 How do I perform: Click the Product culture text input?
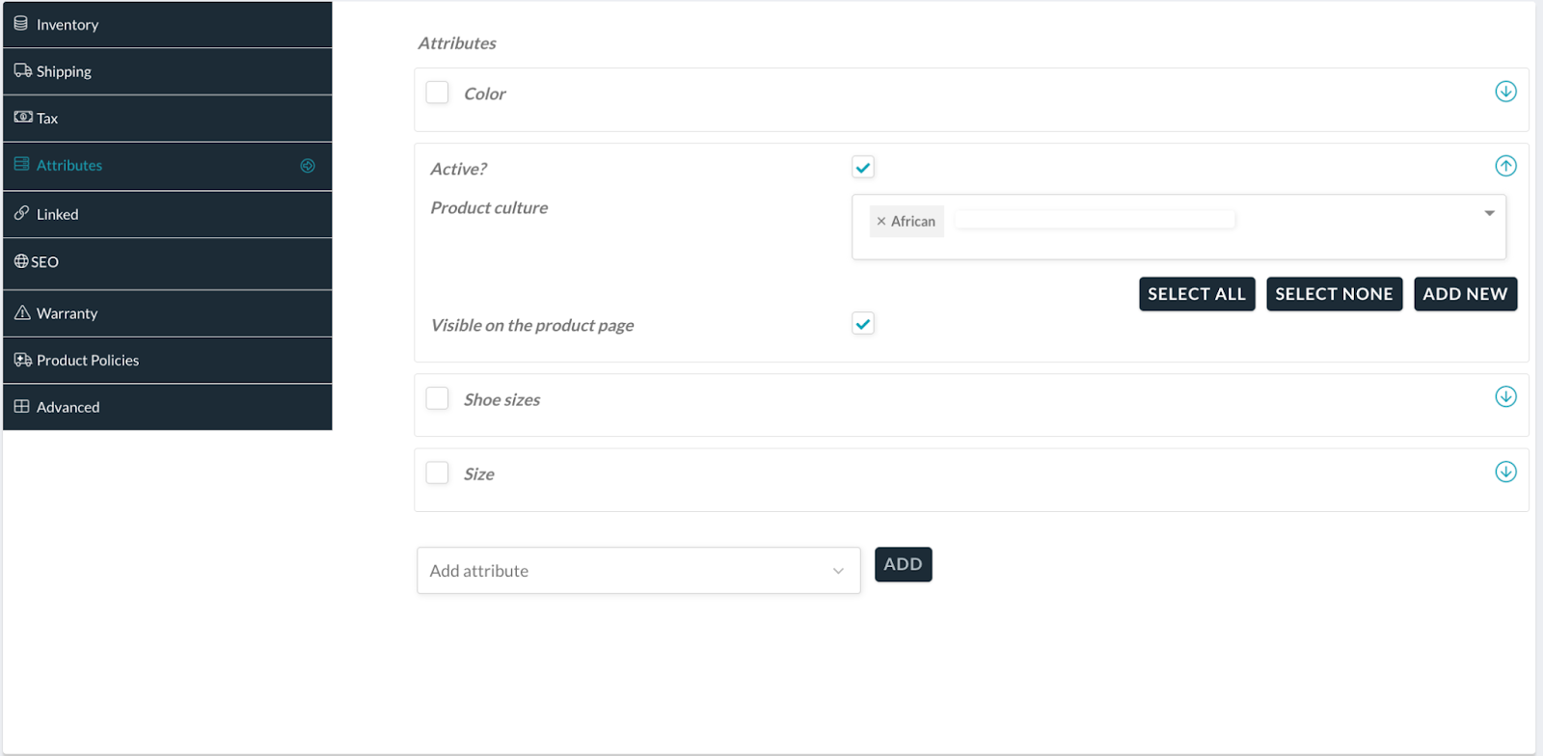1095,221
